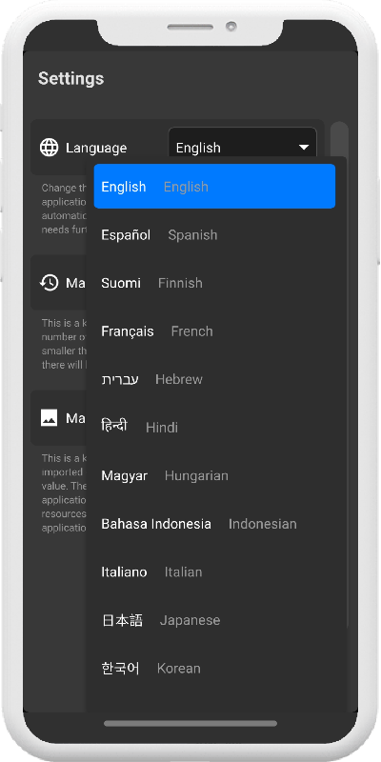Select the Hebrew language option
This screenshot has width=381, height=762.
pos(214,379)
